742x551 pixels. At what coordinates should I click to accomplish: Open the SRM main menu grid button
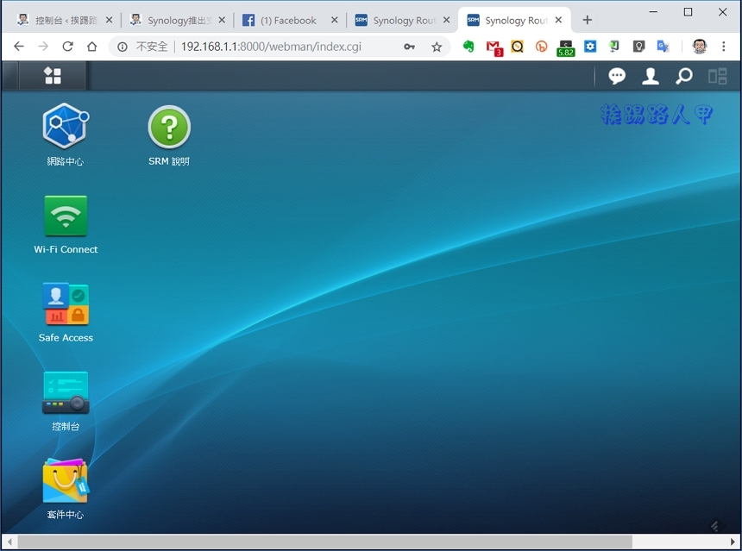tap(53, 76)
